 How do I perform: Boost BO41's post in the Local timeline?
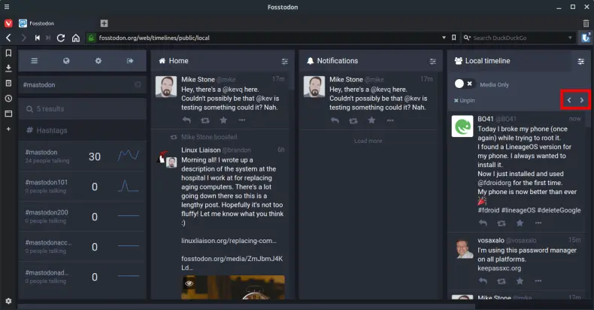pos(502,223)
